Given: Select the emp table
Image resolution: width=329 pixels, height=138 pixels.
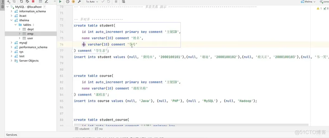Looking at the screenshot, I should pos(30,34).
